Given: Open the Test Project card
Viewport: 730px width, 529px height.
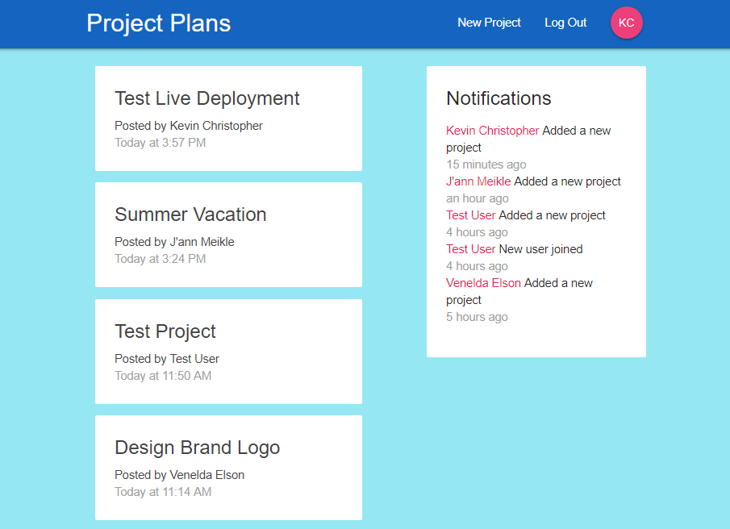Looking at the screenshot, I should [x=165, y=331].
